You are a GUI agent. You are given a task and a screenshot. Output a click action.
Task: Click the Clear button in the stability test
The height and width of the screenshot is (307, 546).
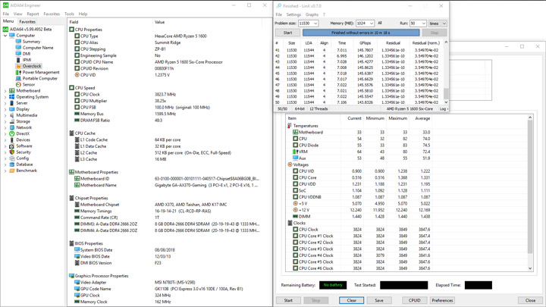coord(351,300)
